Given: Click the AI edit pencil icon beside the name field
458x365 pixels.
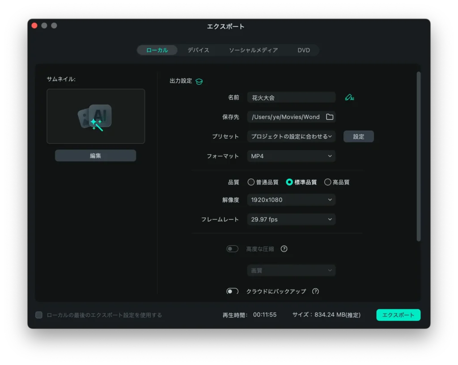Looking at the screenshot, I should [349, 97].
